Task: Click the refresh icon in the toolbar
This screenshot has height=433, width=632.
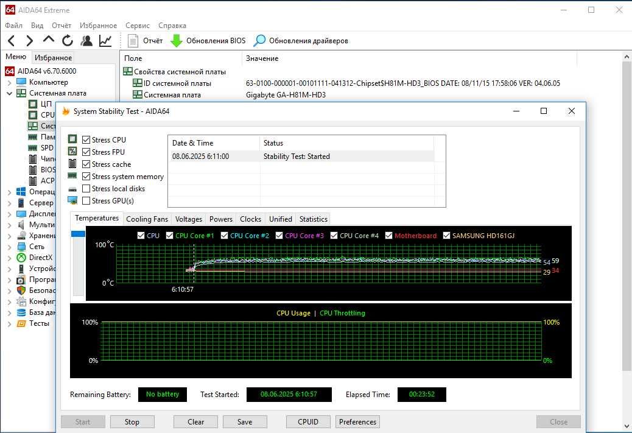Action: [68, 41]
